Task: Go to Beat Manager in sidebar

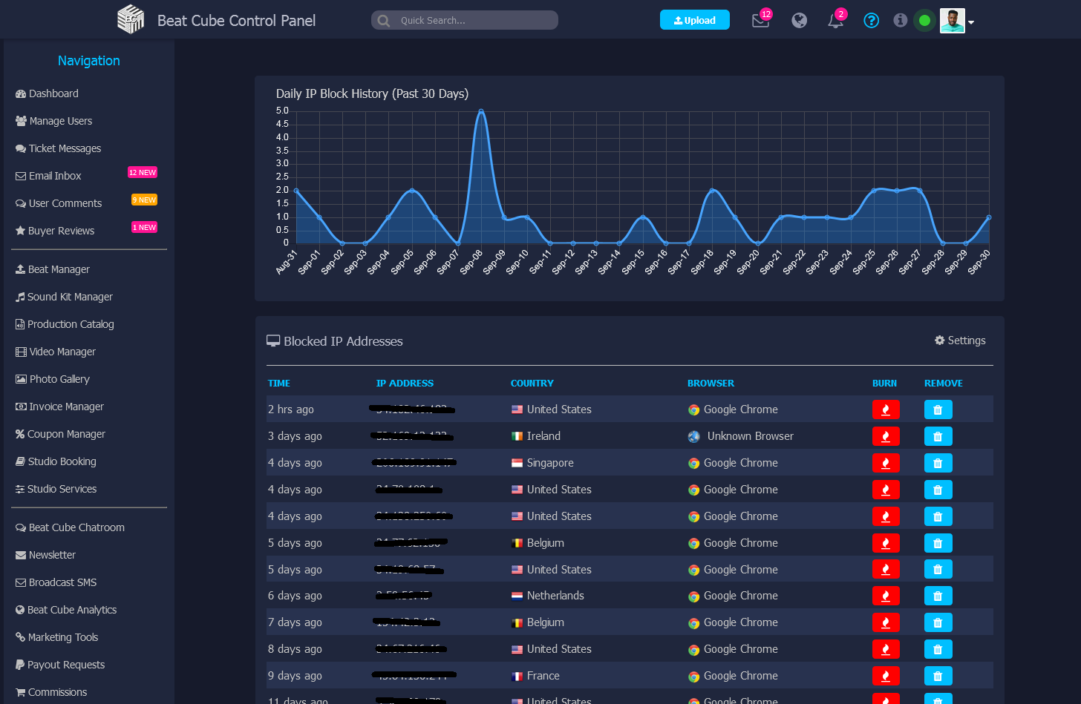Action: coord(59,269)
